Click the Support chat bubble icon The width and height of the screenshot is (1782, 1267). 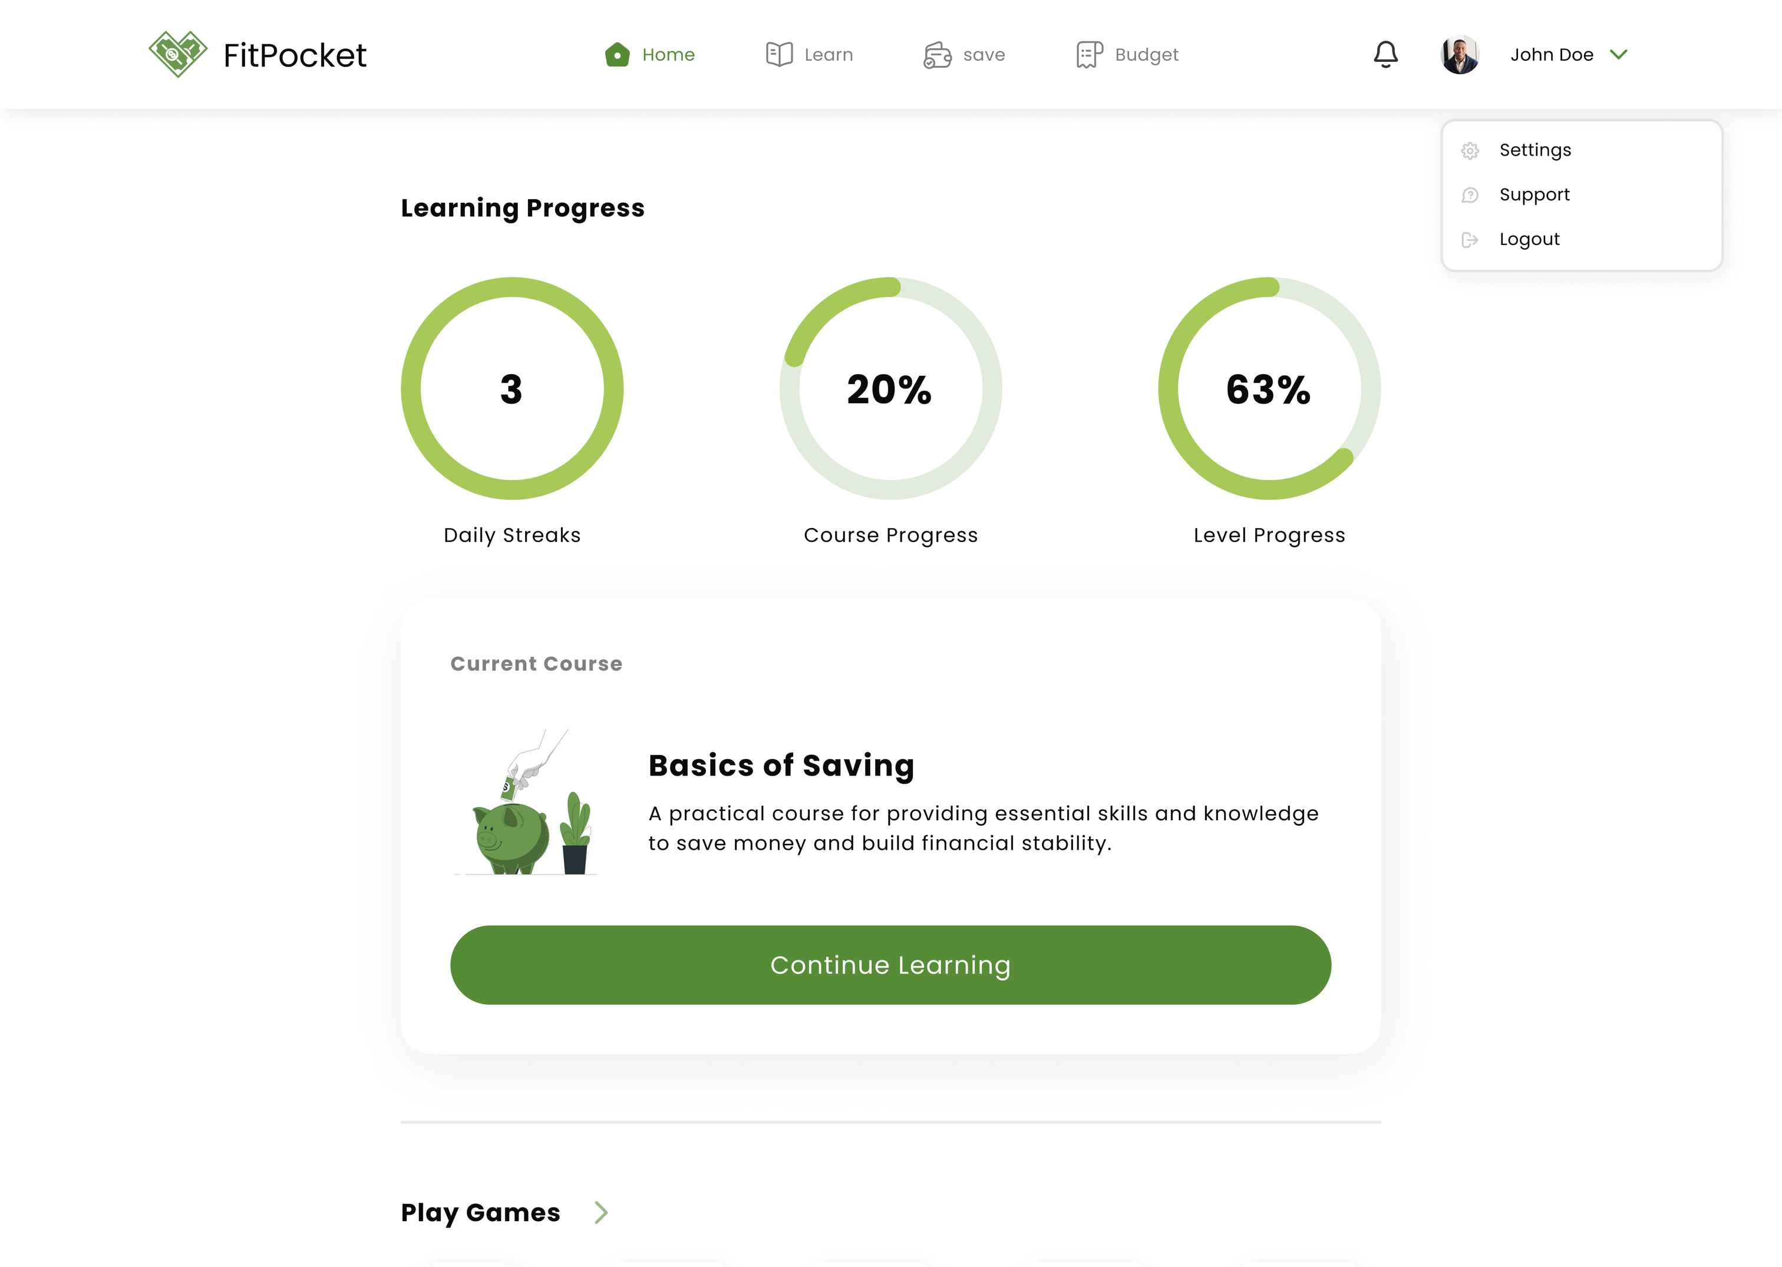point(1470,195)
